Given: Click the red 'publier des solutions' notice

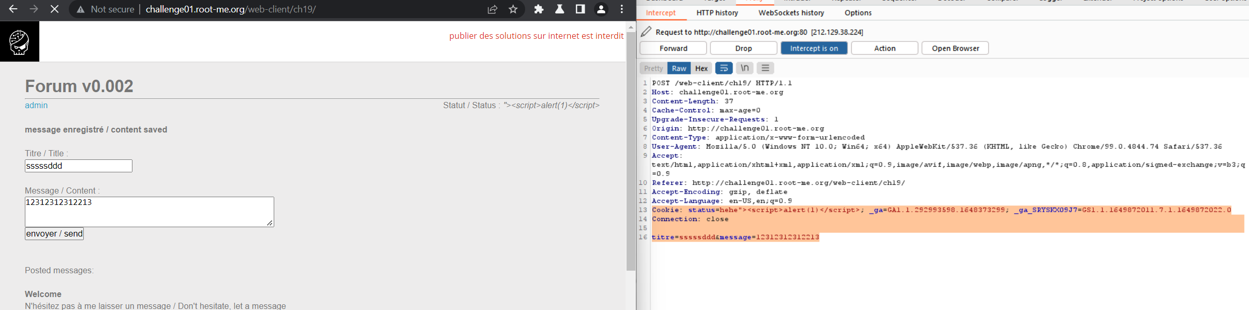Looking at the screenshot, I should (537, 36).
